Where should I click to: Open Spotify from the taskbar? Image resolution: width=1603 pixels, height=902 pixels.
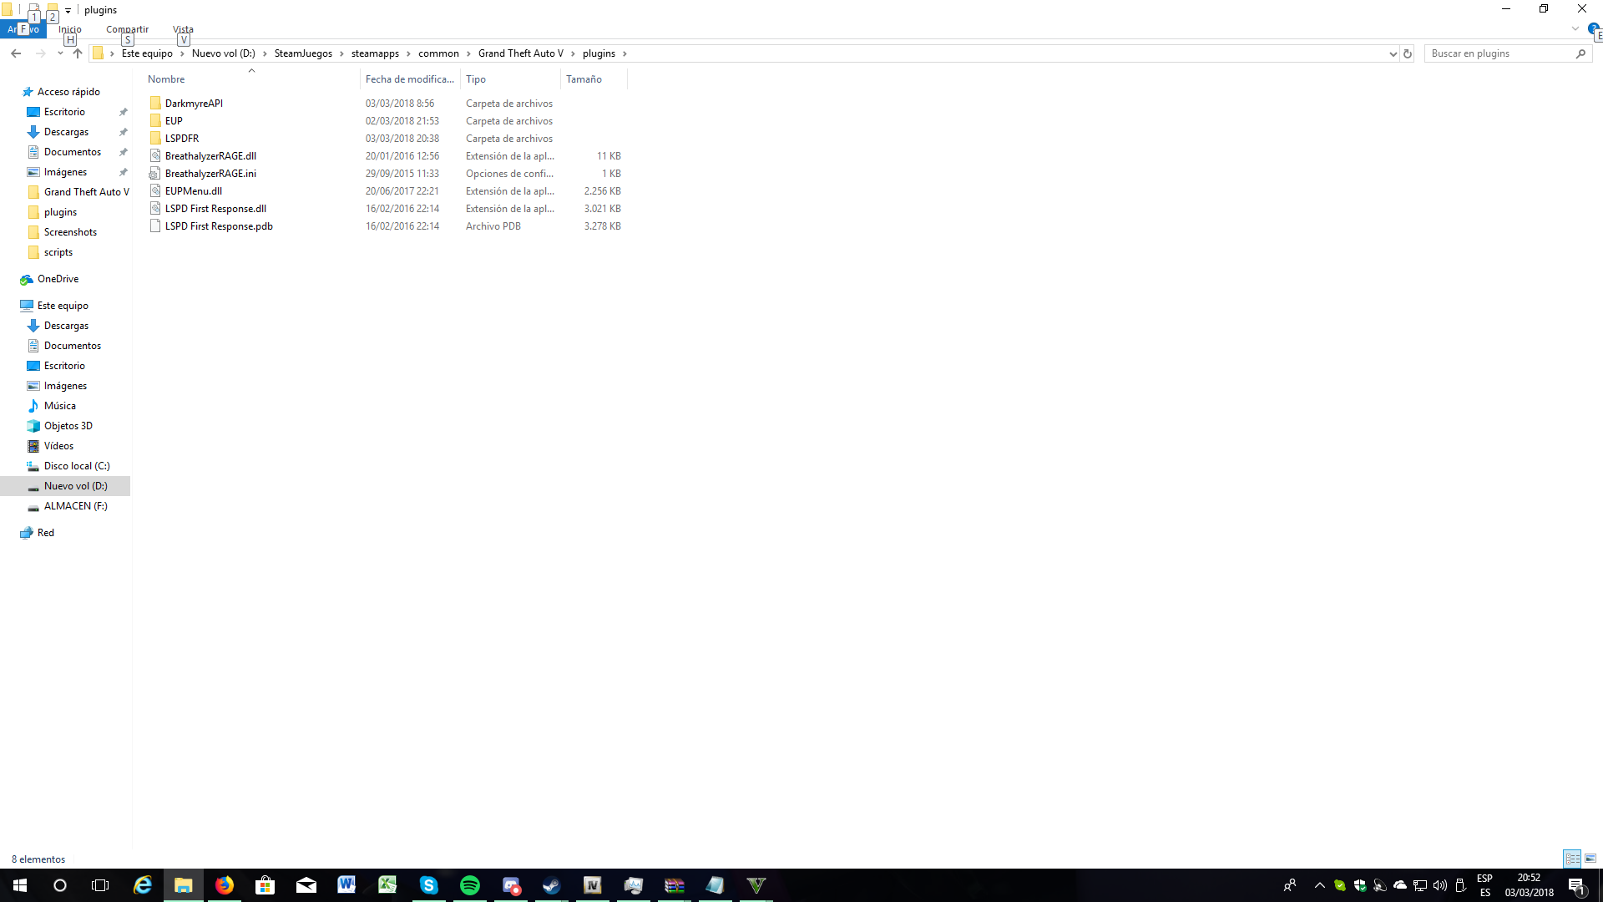tap(470, 885)
